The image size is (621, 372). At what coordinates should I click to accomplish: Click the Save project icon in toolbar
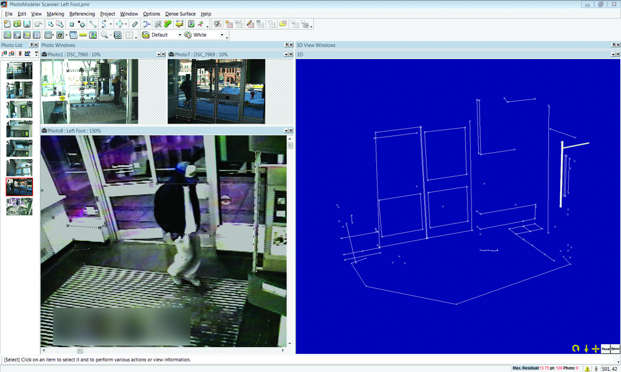coord(27,24)
